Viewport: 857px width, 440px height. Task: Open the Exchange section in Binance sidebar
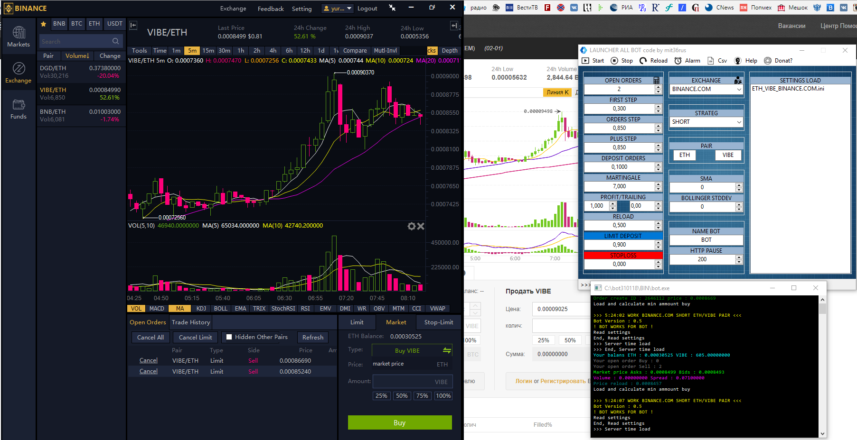pyautogui.click(x=19, y=73)
